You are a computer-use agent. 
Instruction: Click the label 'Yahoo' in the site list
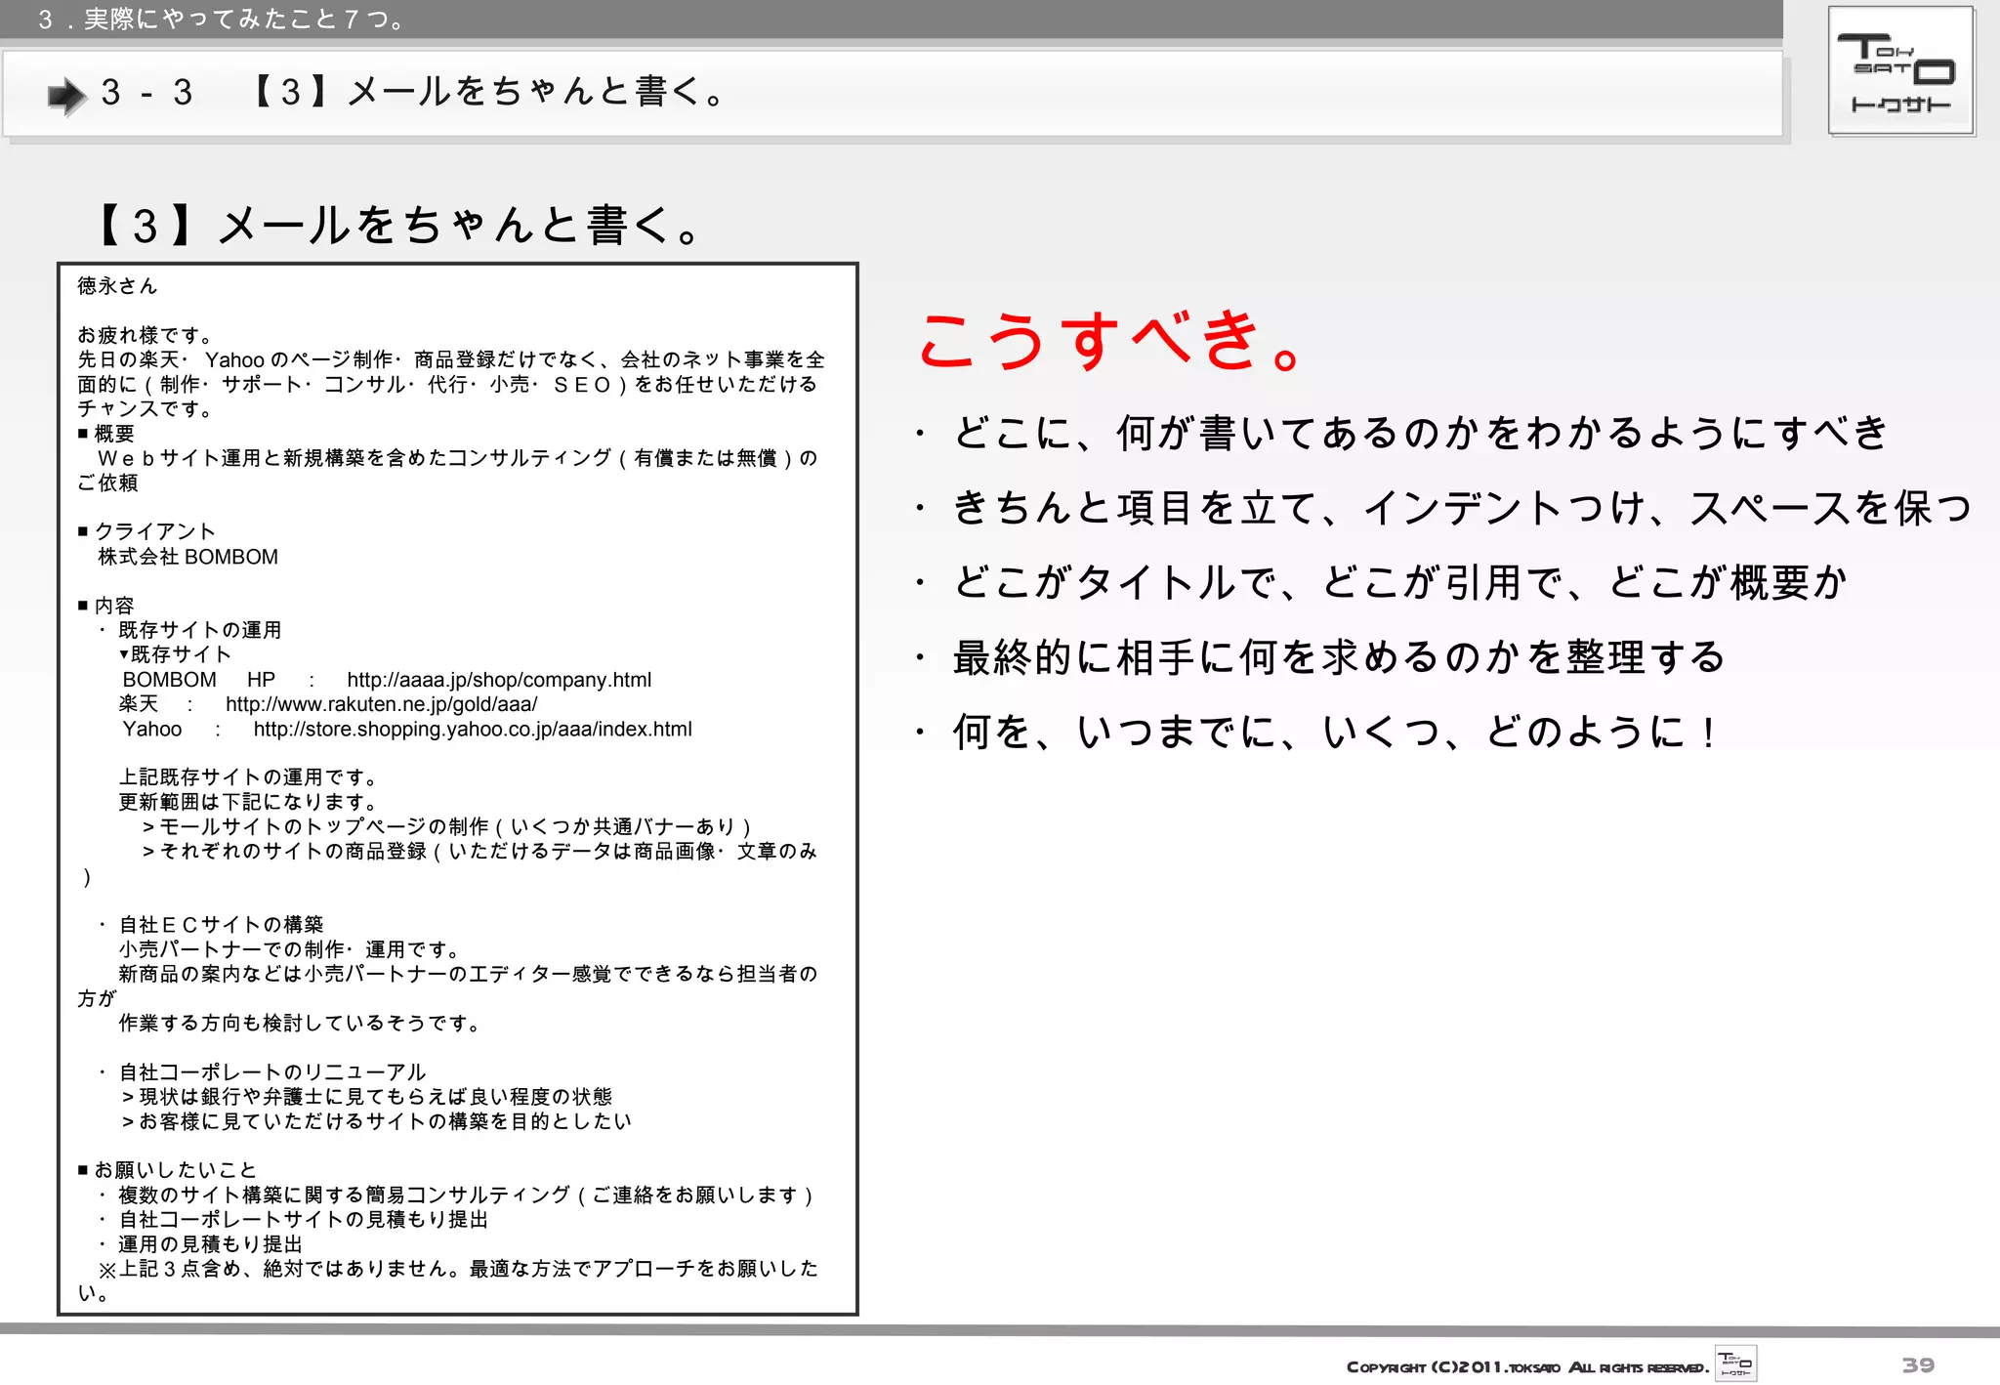pos(152,730)
